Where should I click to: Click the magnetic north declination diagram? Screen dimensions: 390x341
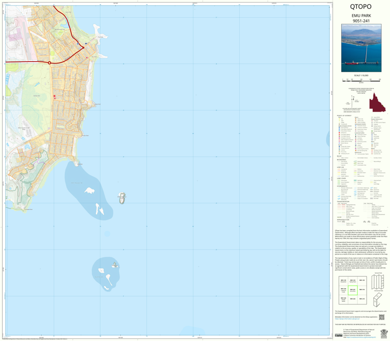pyautogui.click(x=353, y=101)
